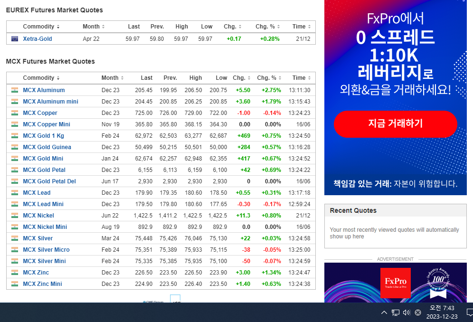This screenshot has width=473, height=322.
Task: Sort MCX table by Month
Action: (x=113, y=78)
